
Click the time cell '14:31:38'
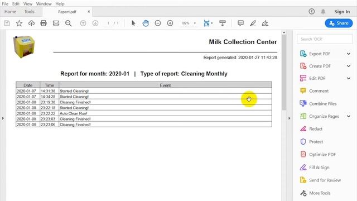tap(50, 91)
